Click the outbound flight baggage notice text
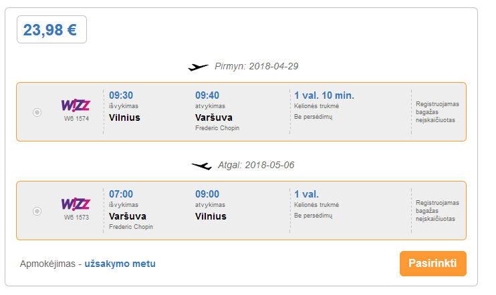Image resolution: width=496 pixels, height=295 pixels. click(437, 112)
